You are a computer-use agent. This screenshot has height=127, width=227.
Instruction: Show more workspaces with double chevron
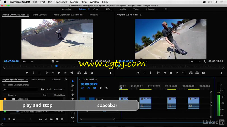click(166, 9)
